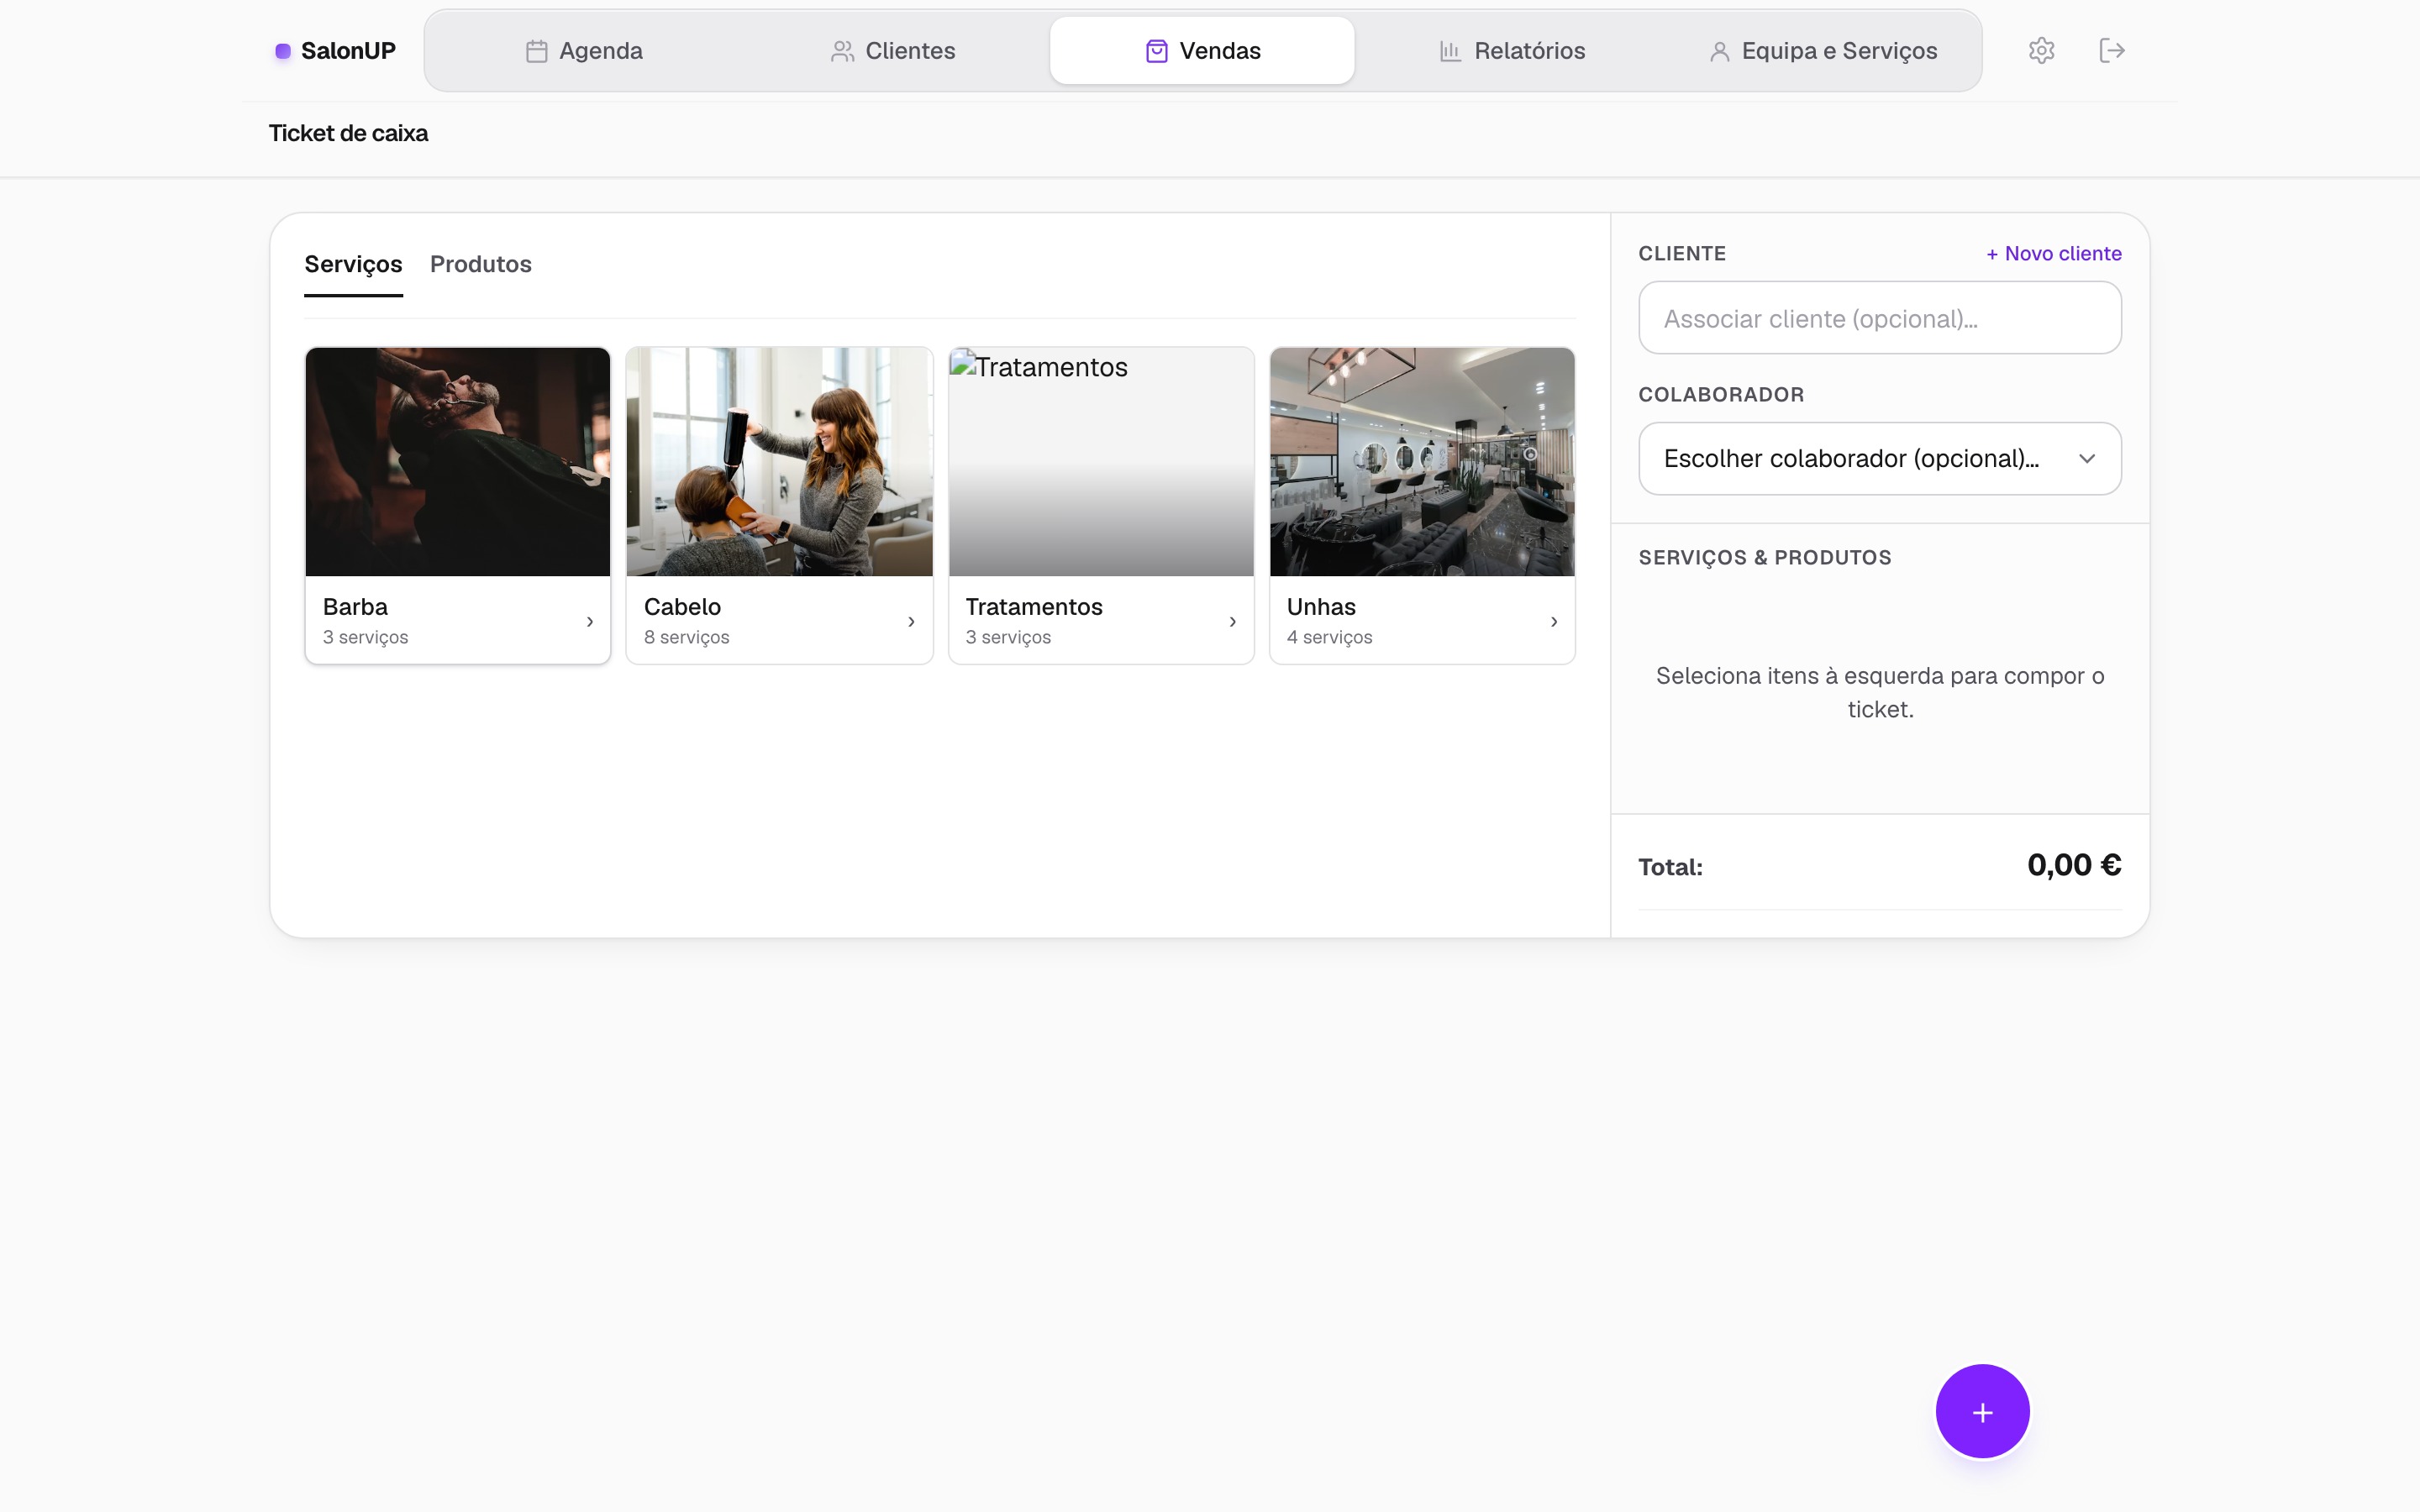Expand the Barba category chevron
Screen dimensions: 2420x1512
590,622
